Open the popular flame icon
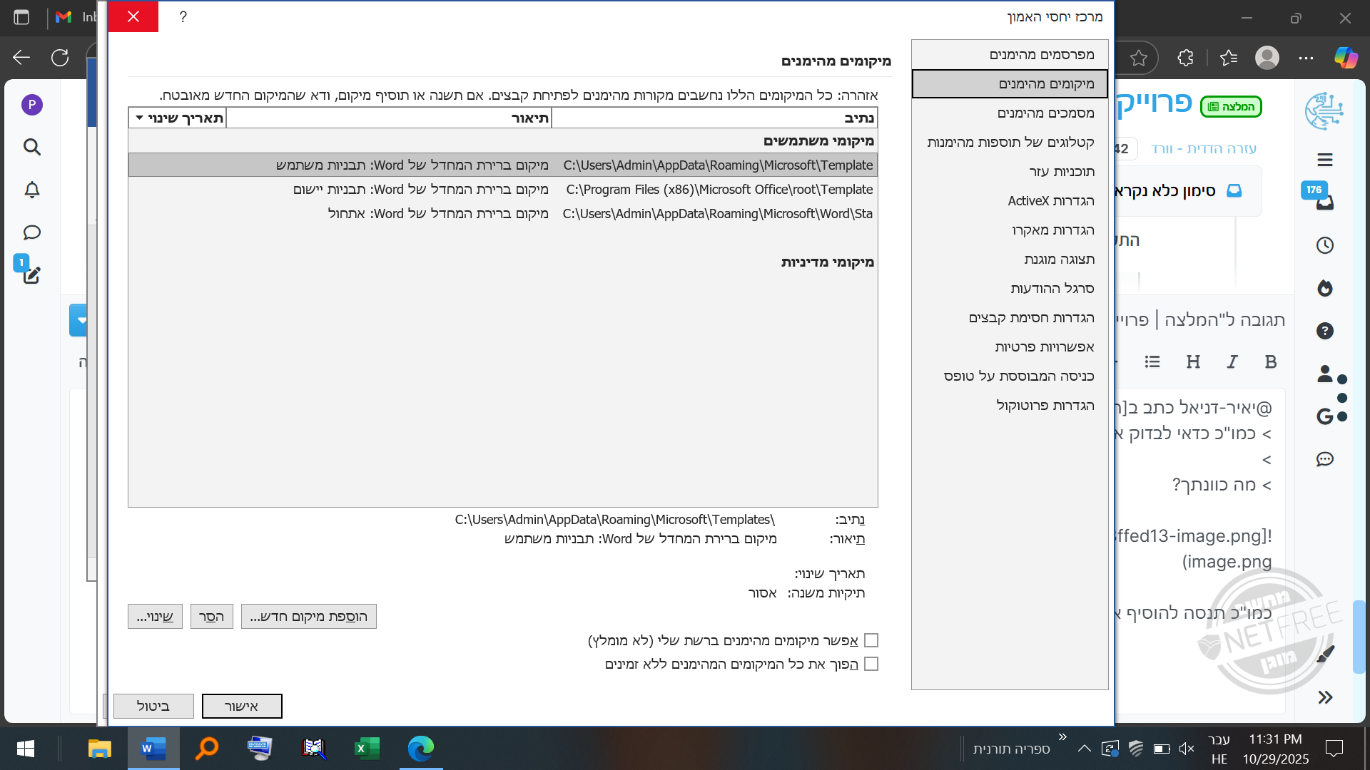1370x770 pixels. pyautogui.click(x=1324, y=288)
